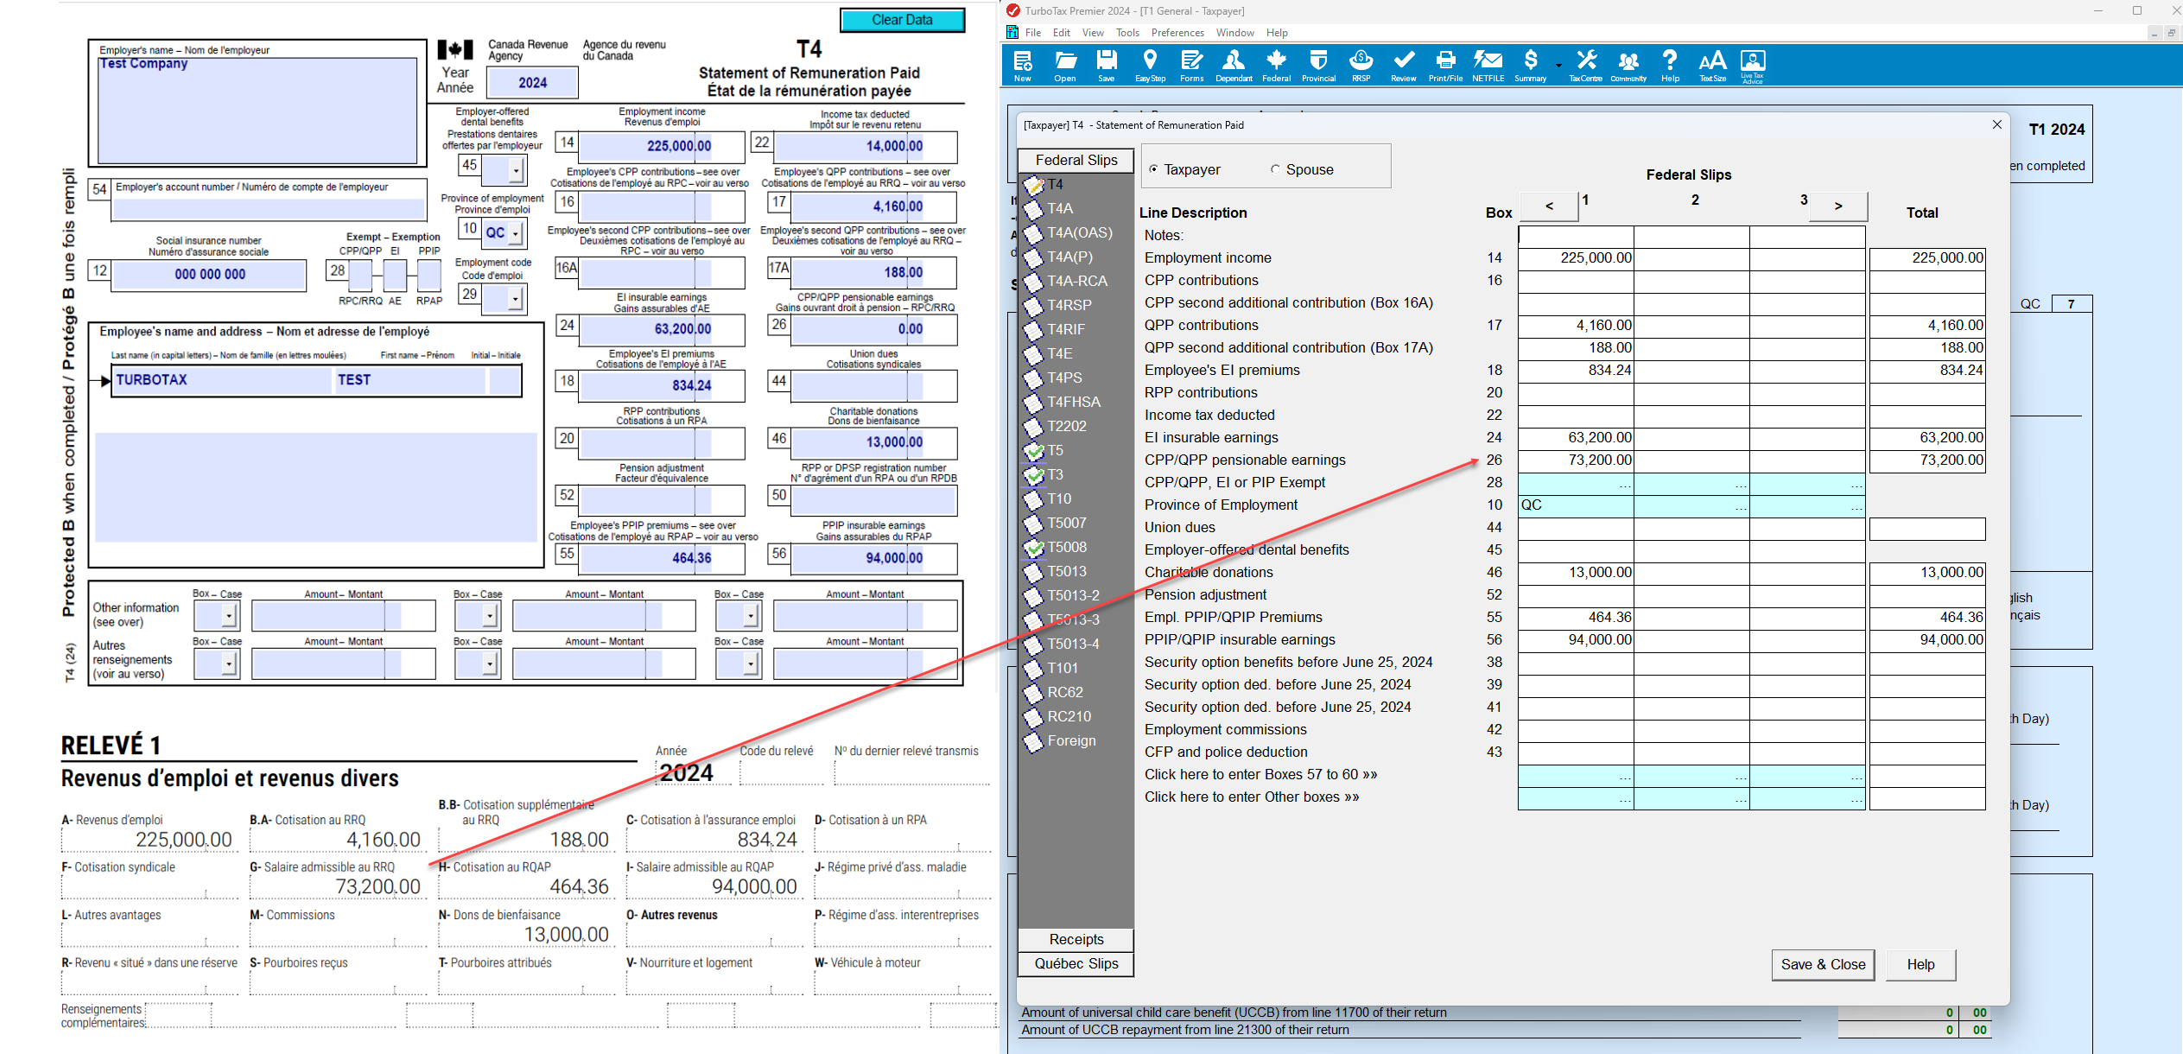Click the Summary dollar icon
2183x1054 pixels.
1531,66
